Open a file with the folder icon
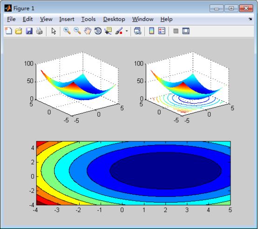Image resolution: width=258 pixels, height=229 pixels. pos(19,31)
